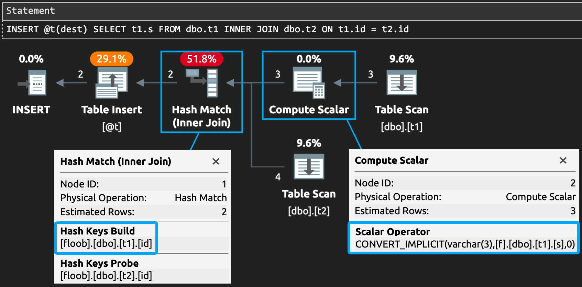
Task: Click Hash Keys Build value [floob].[dbo].[t1].[id]
Action: tap(106, 243)
